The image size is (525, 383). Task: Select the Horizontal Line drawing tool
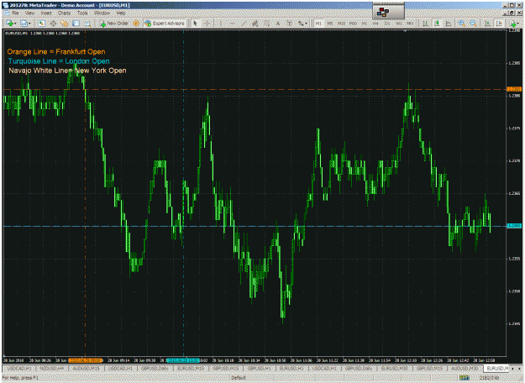tap(232, 24)
